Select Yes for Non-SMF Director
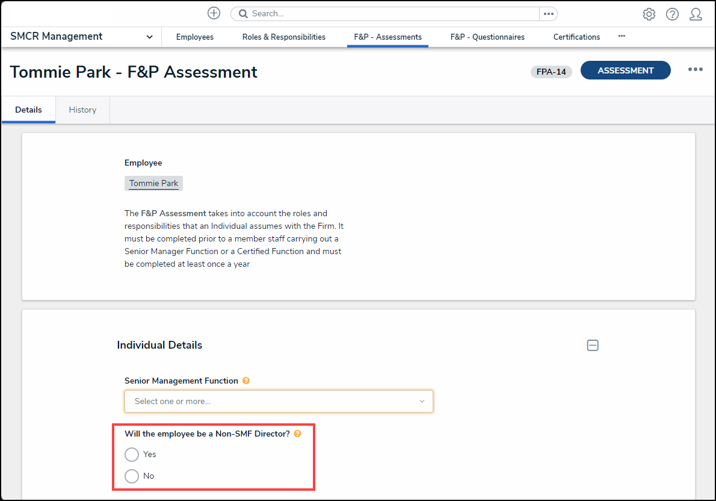Image resolution: width=716 pixels, height=501 pixels. pos(132,455)
